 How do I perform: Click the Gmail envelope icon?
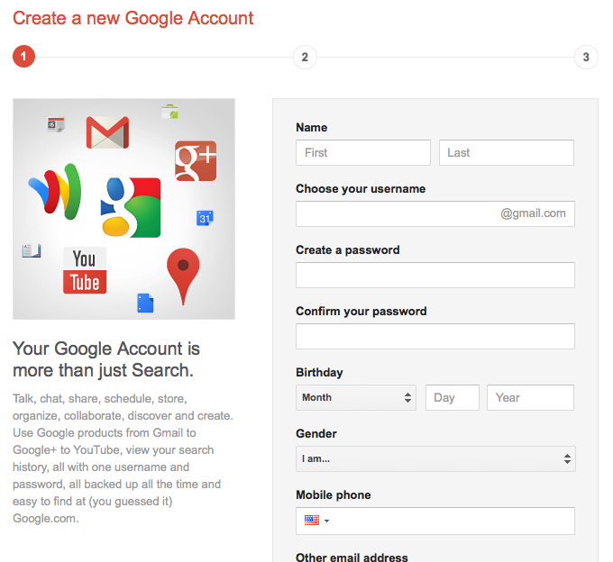click(x=107, y=132)
